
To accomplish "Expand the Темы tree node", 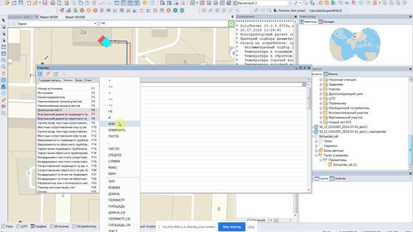I will 316,141.
